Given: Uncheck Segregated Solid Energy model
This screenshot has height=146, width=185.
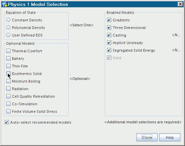Looking at the screenshot, I should [109, 50].
